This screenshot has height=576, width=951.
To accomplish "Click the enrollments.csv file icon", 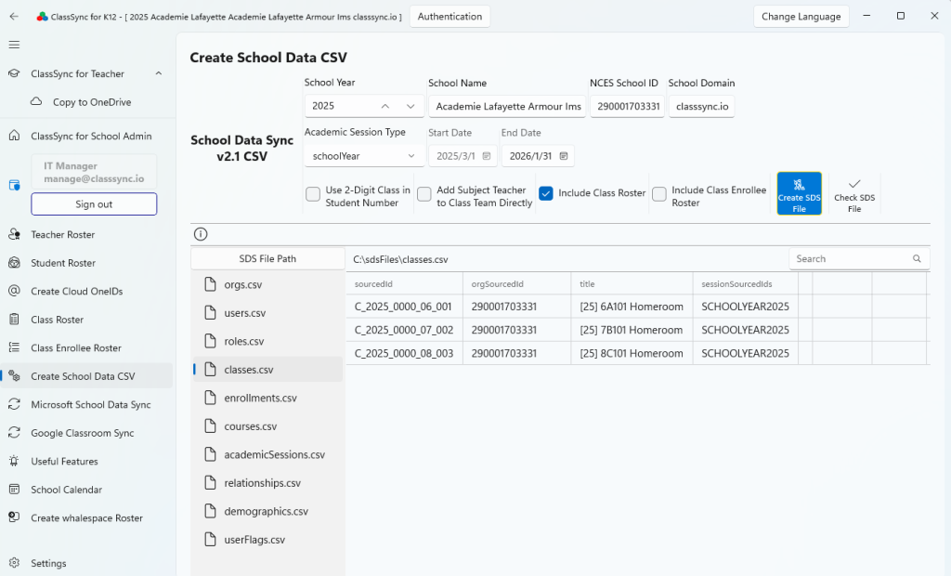I will [x=211, y=399].
